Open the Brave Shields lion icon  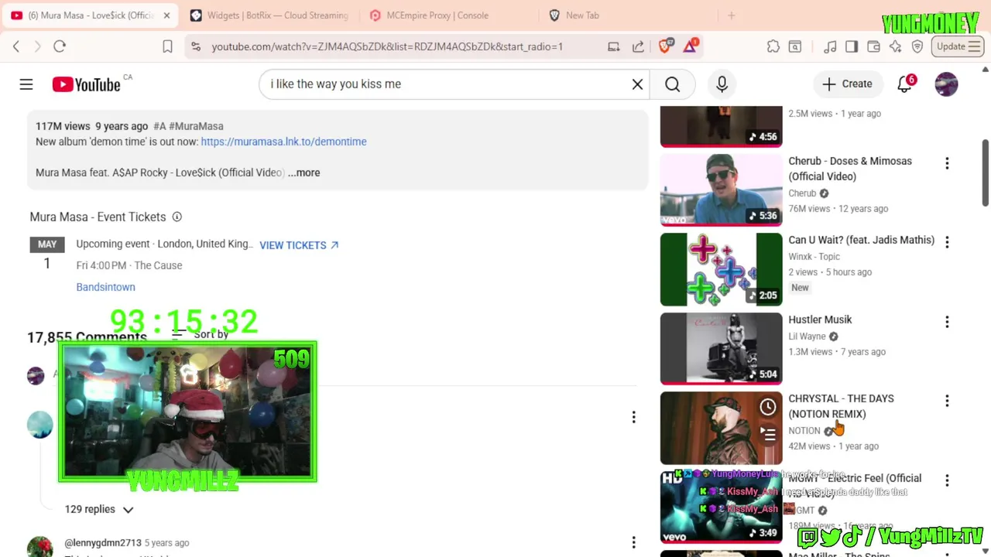point(665,46)
